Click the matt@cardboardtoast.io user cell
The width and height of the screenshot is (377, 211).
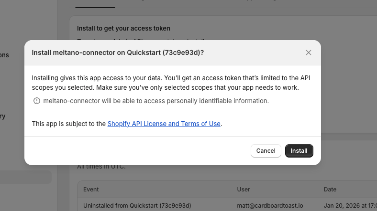click(x=270, y=205)
